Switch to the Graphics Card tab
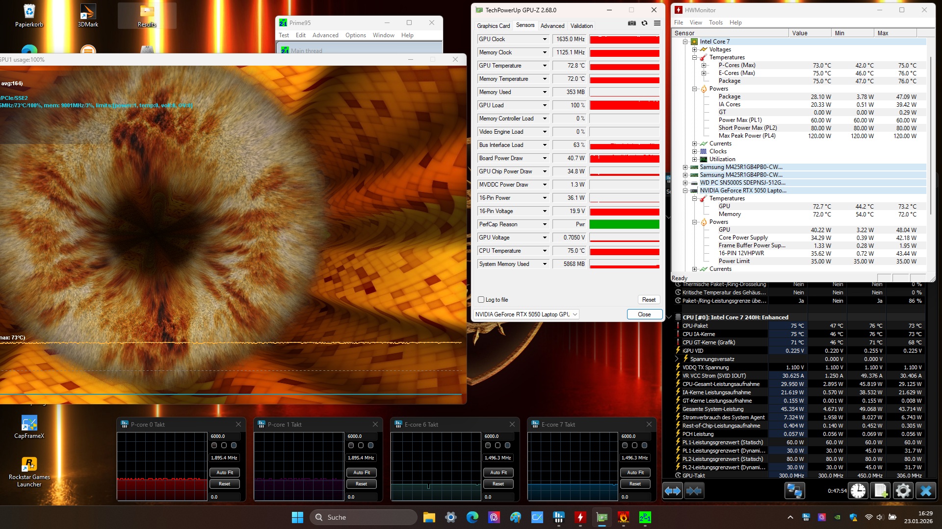Image resolution: width=942 pixels, height=529 pixels. [x=493, y=25]
